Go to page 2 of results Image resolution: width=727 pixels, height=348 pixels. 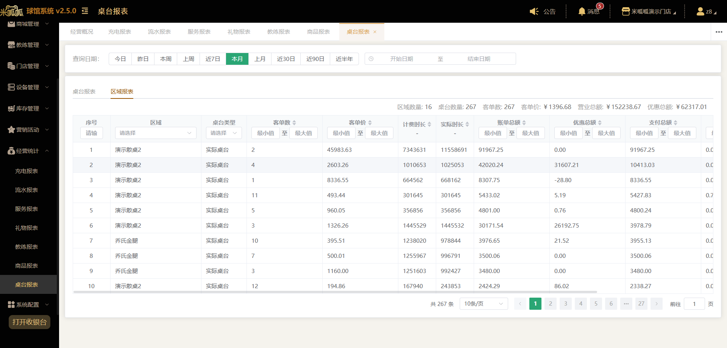[x=551, y=304]
